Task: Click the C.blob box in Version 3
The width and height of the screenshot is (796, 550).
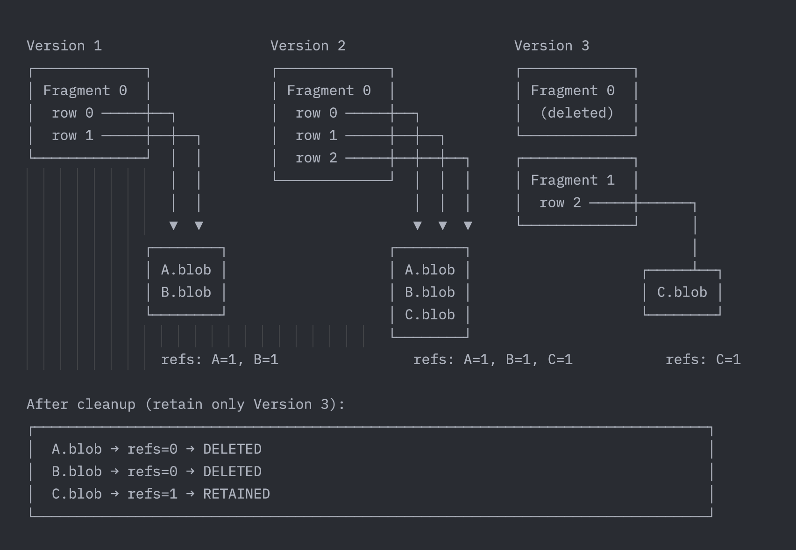Action: [682, 292]
